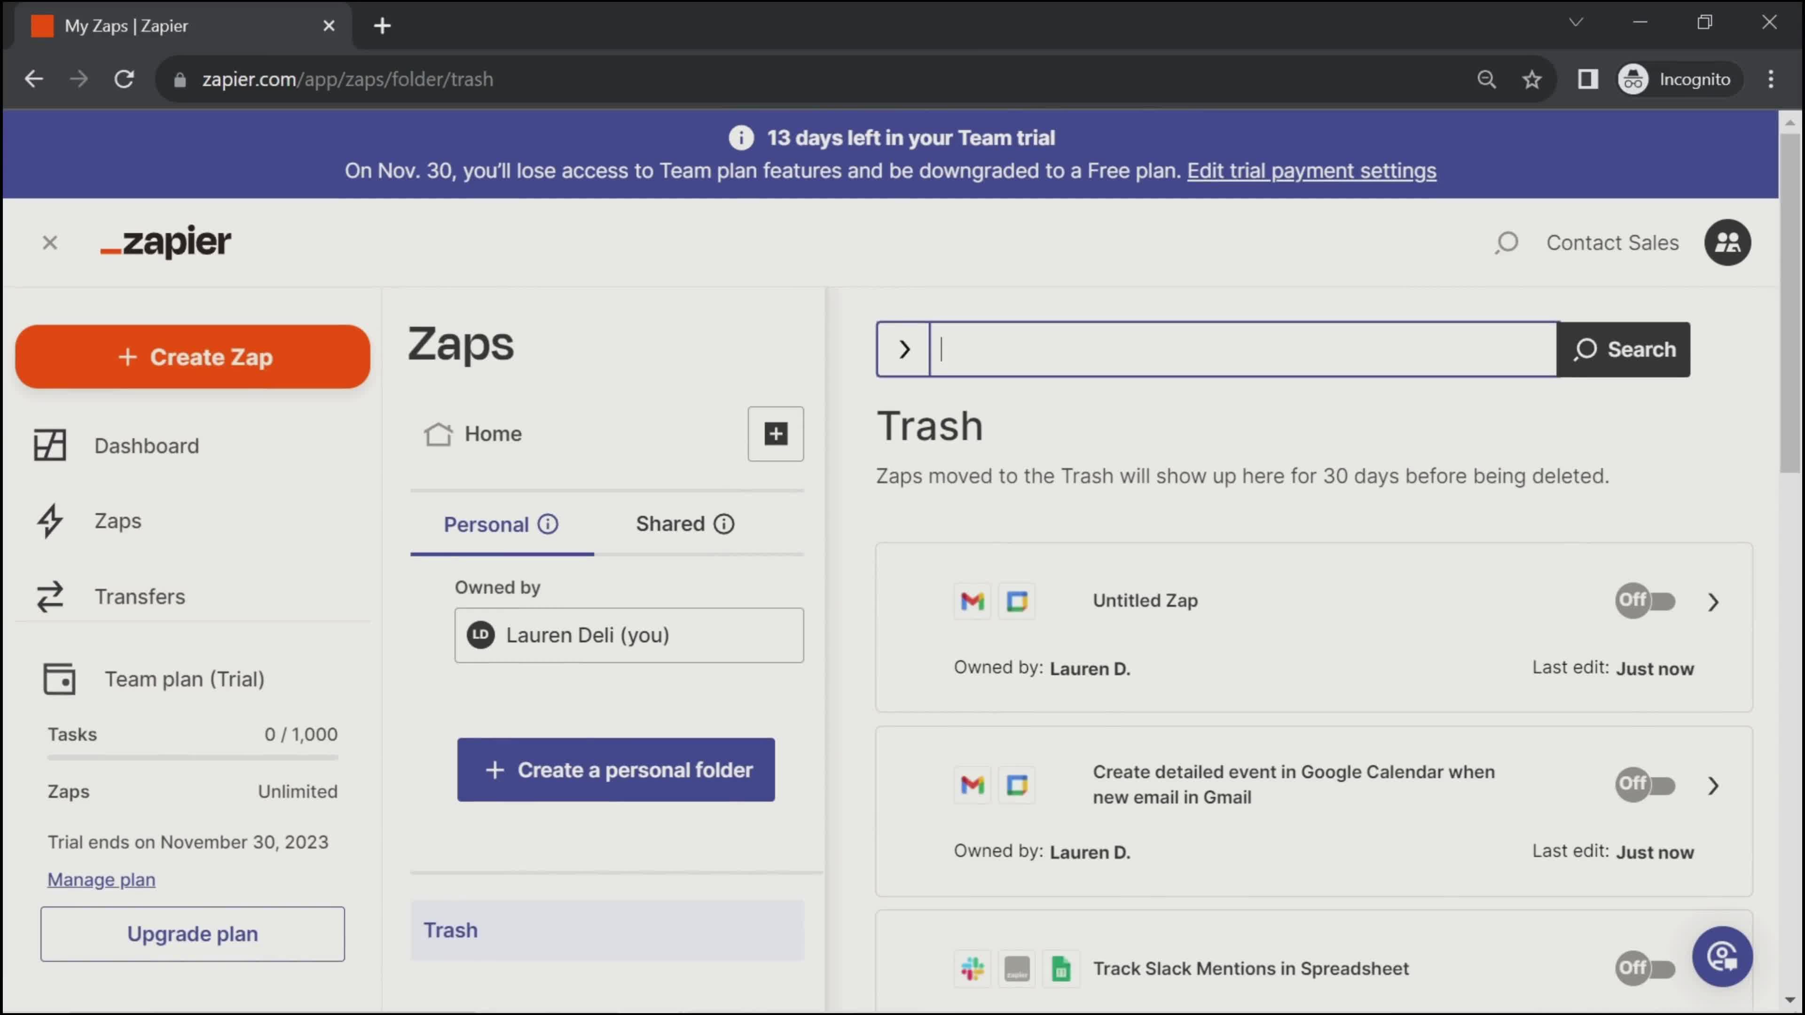The width and height of the screenshot is (1805, 1015).
Task: Click the Upgrade plan button
Action: click(x=192, y=933)
